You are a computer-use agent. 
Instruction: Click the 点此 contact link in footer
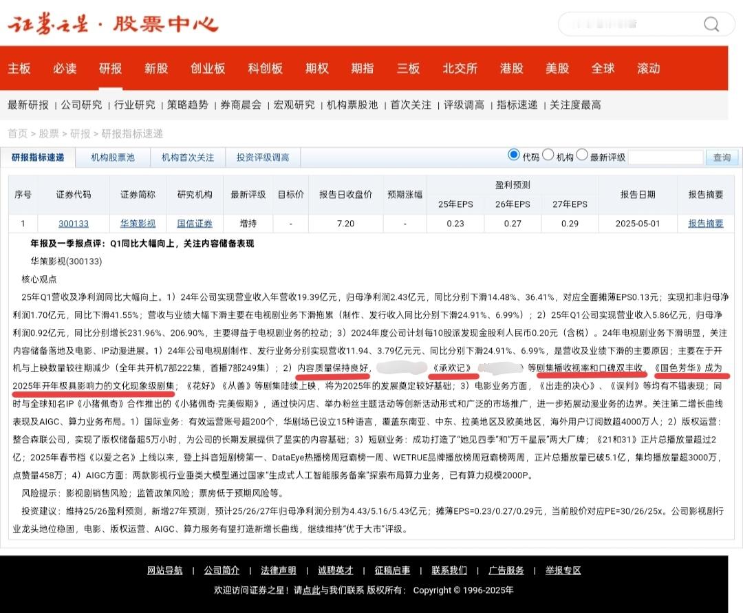(x=312, y=590)
